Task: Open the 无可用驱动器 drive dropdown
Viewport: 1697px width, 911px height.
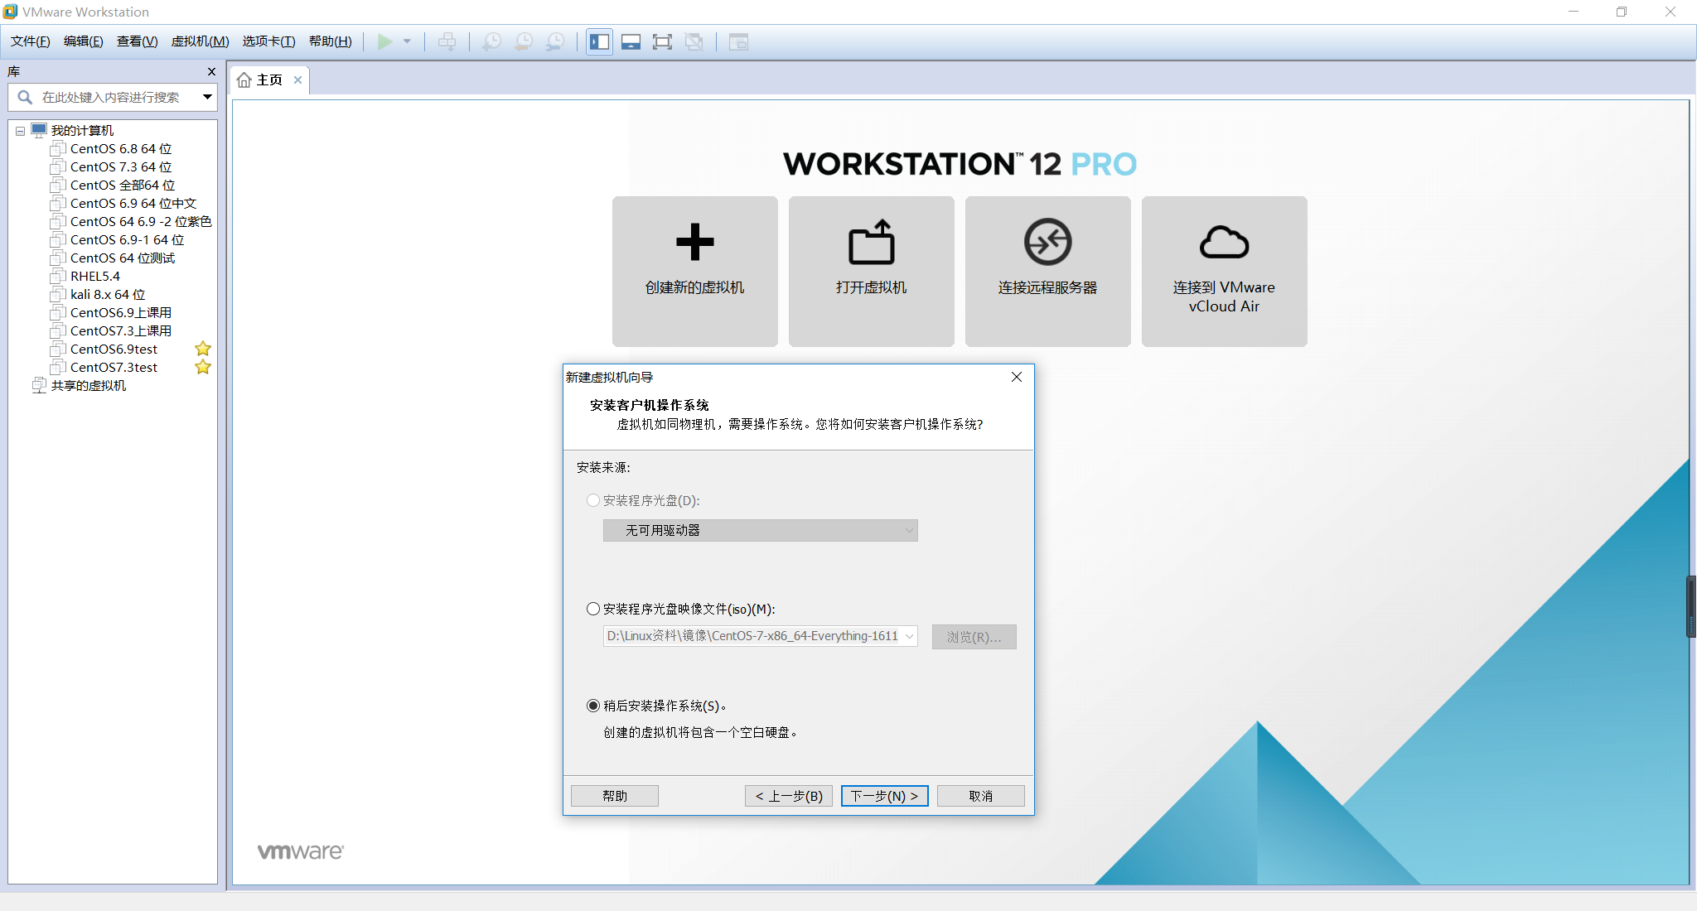Action: (x=760, y=530)
